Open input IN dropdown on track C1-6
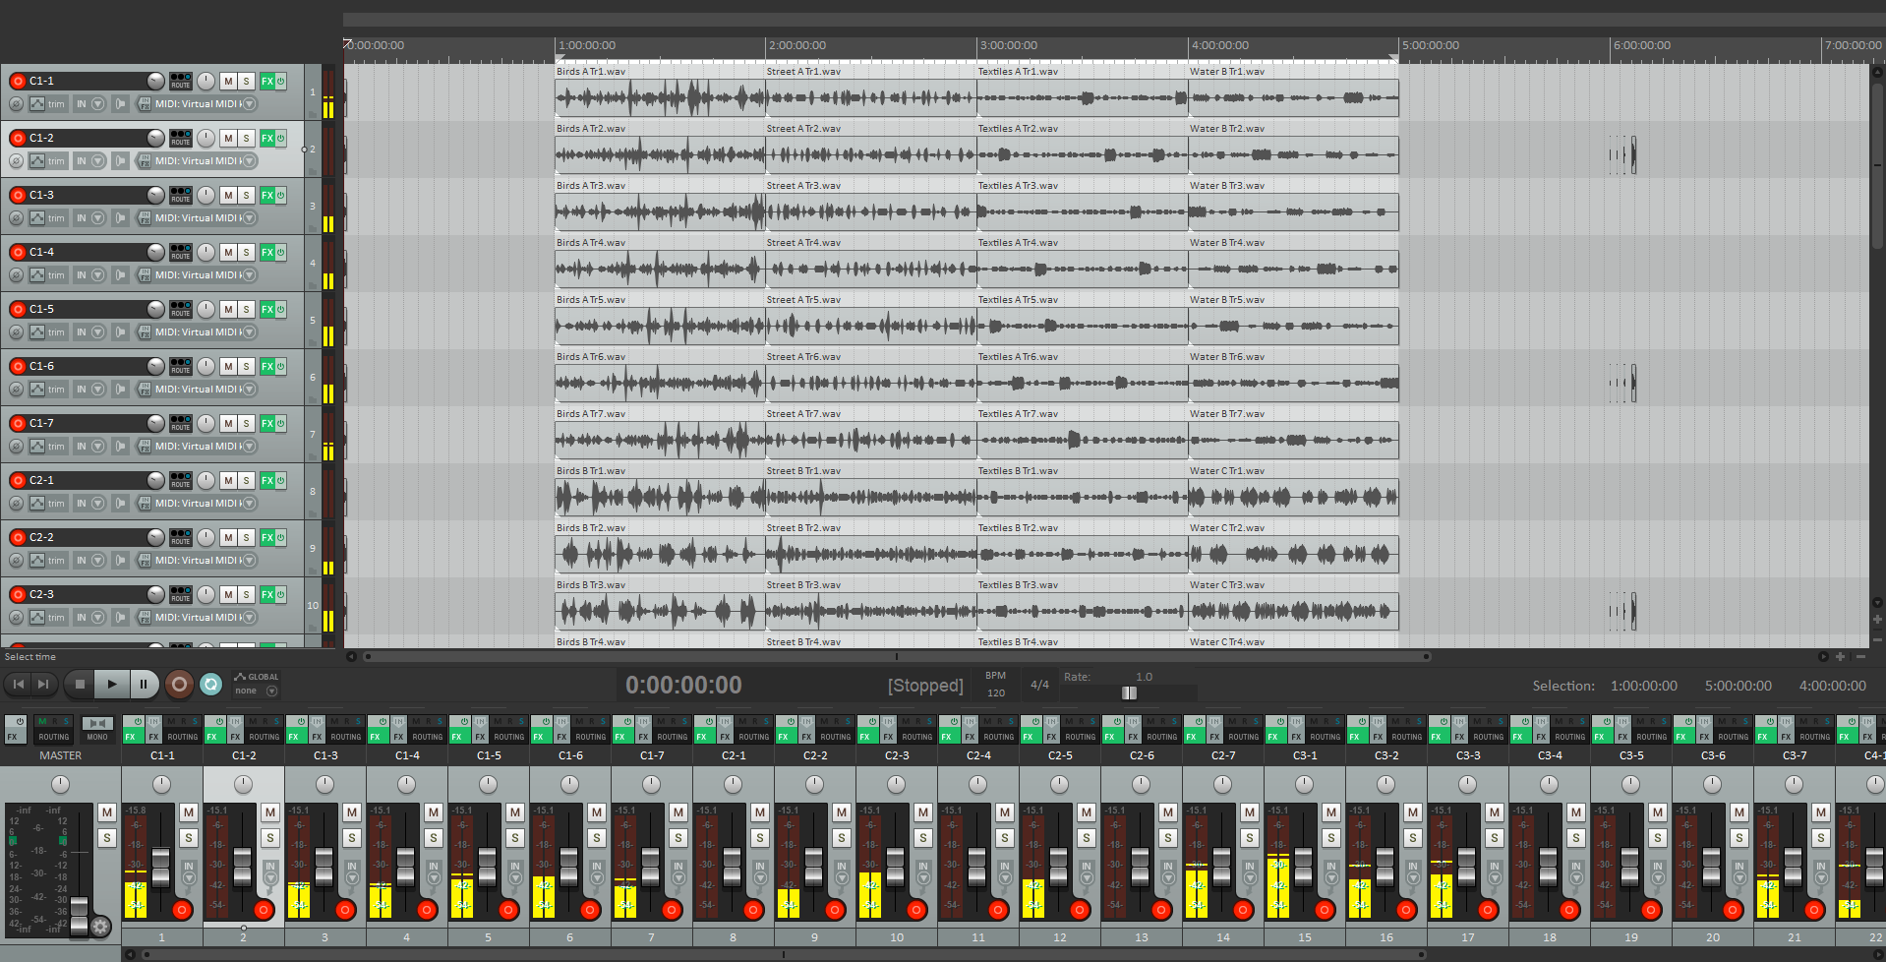 click(89, 389)
